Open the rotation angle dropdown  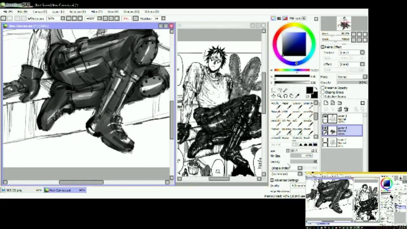[x=100, y=18]
